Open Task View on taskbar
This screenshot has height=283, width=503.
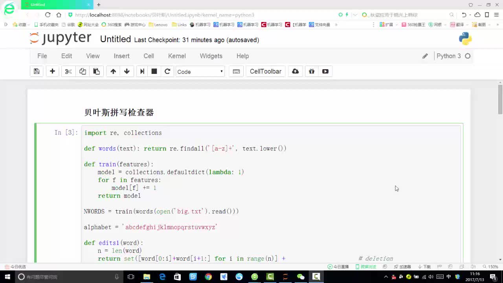pos(131,277)
